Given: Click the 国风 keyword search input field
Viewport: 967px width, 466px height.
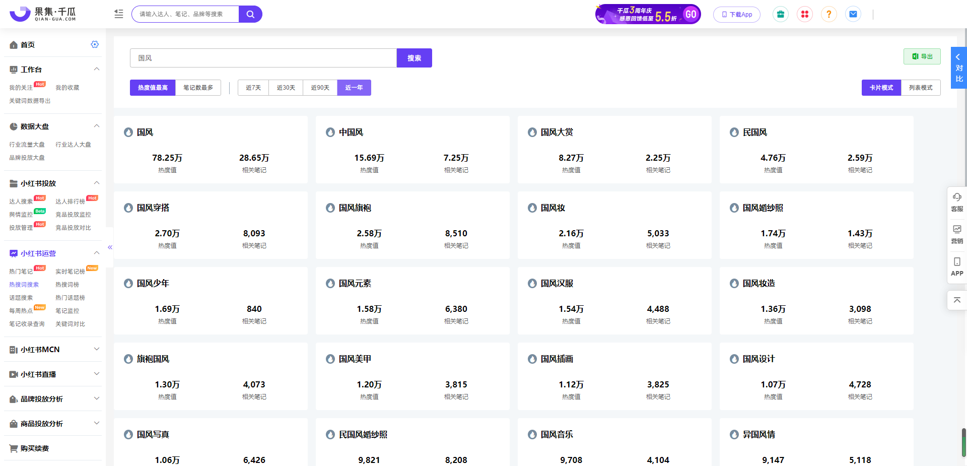Looking at the screenshot, I should click(x=263, y=58).
